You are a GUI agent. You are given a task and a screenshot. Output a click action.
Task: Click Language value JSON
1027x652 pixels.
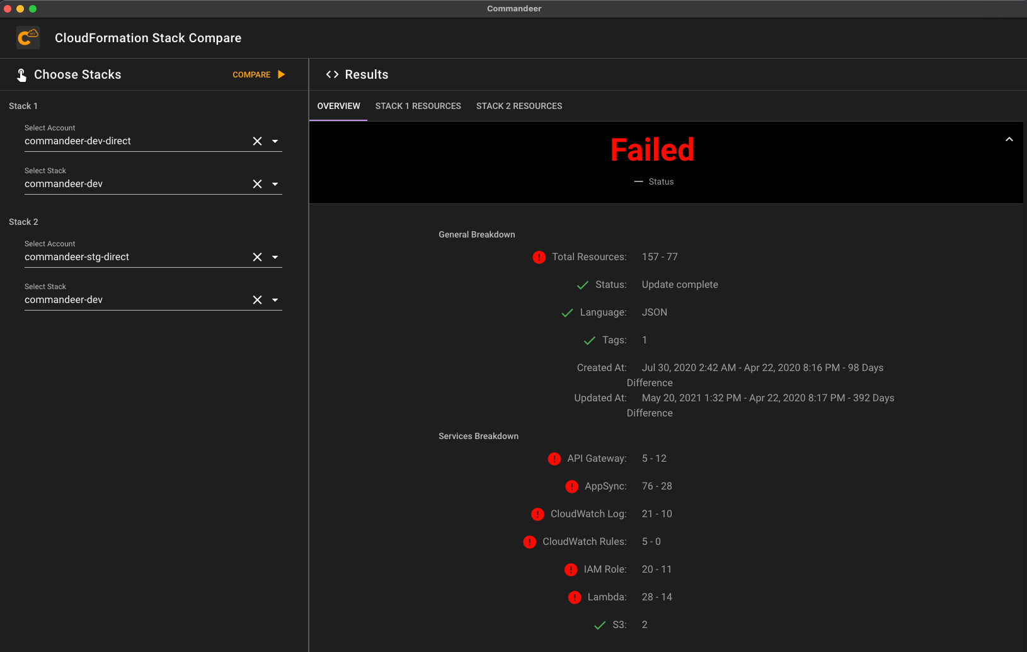coord(654,312)
